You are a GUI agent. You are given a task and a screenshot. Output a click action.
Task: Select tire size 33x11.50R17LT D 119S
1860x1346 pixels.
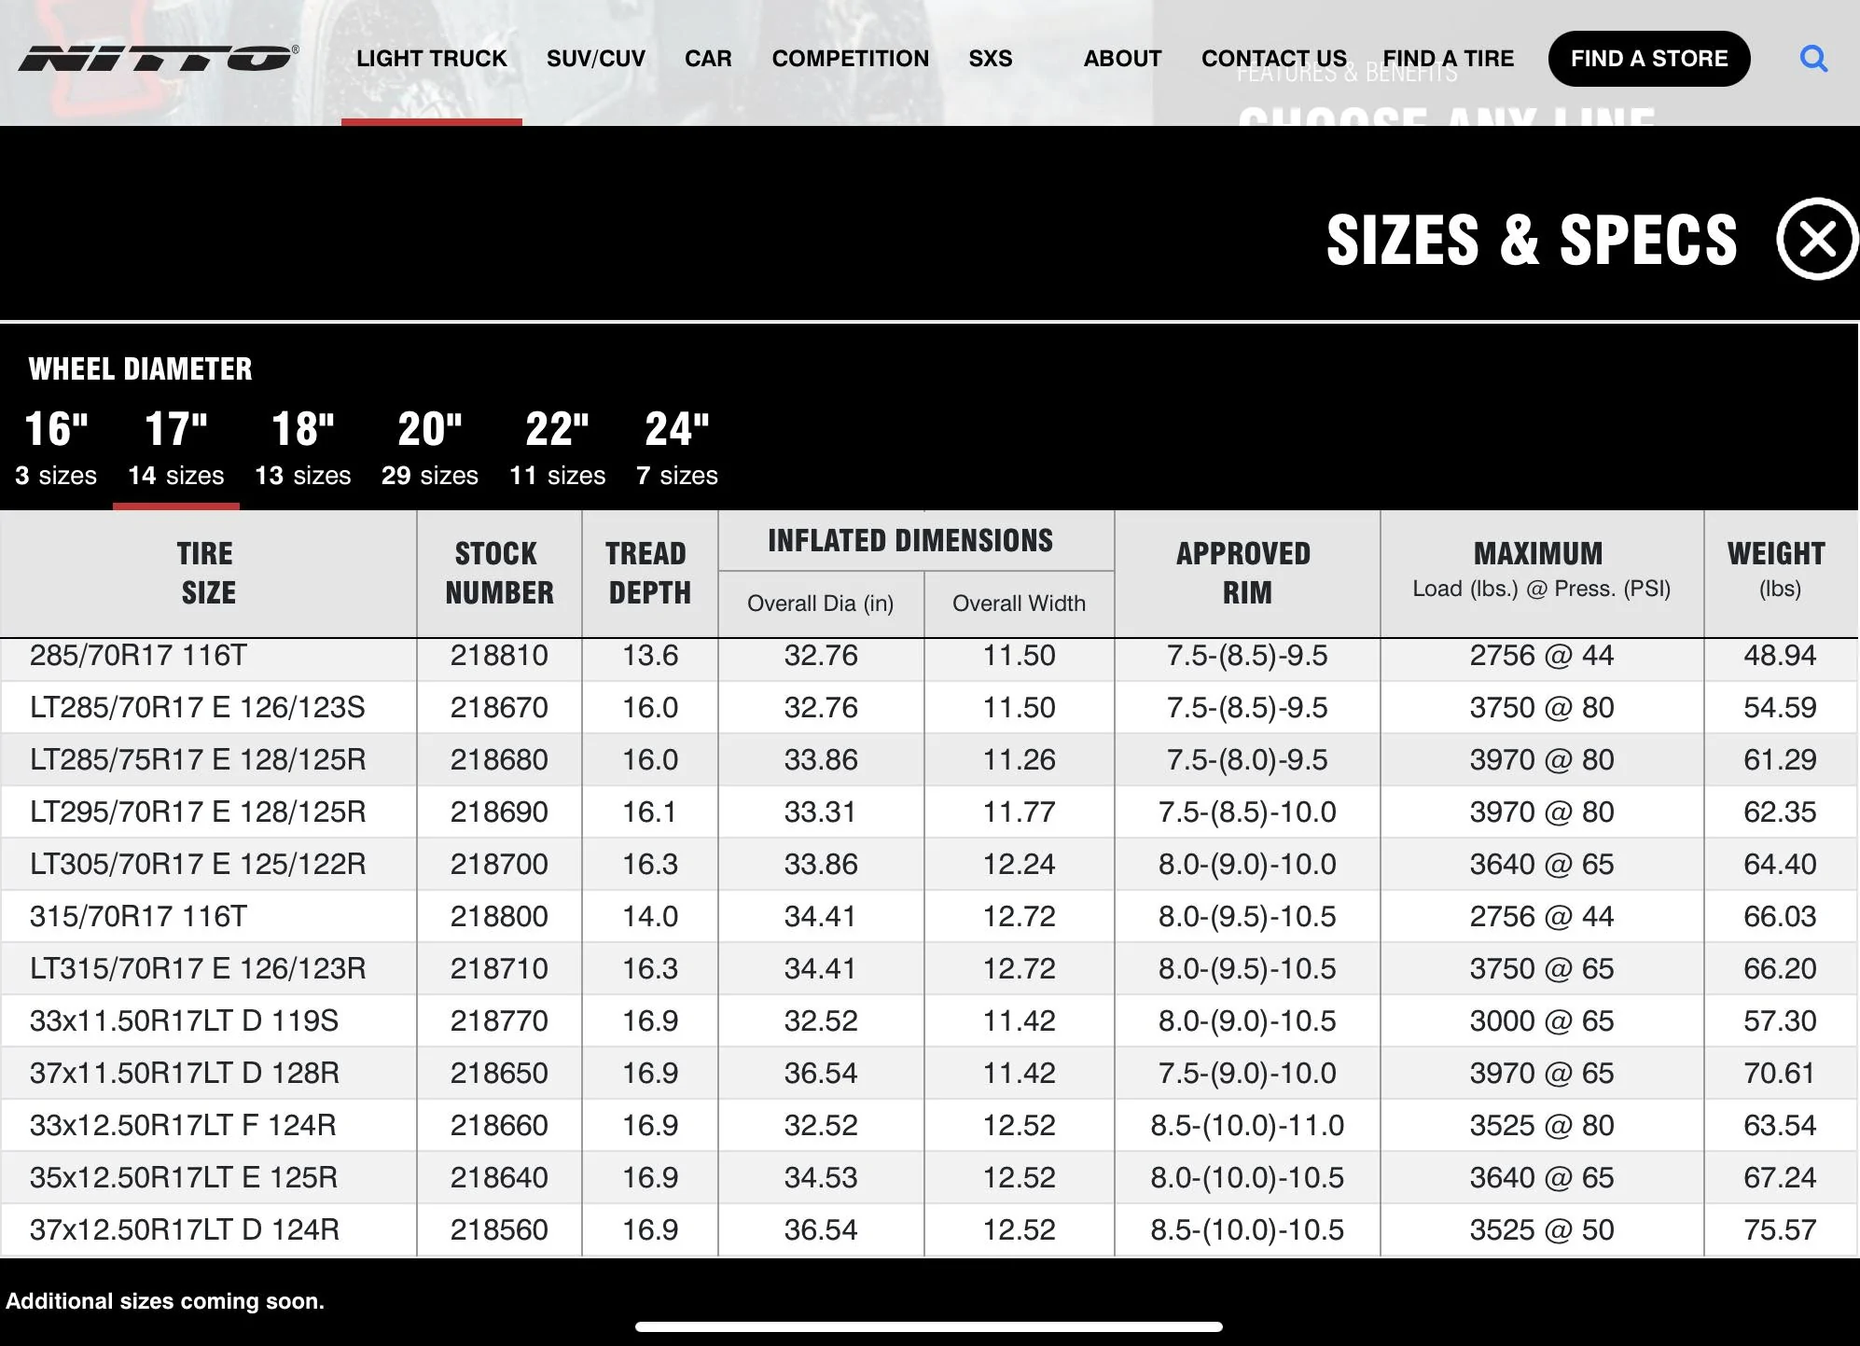tap(184, 1021)
